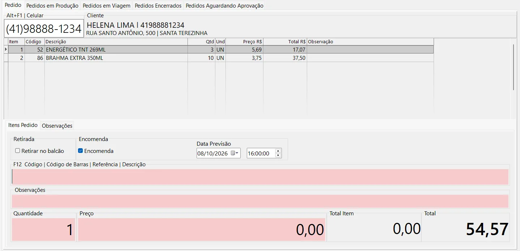Click the items grid vertical scrollbar
Screen dimensions: 520x251
click(x=513, y=67)
